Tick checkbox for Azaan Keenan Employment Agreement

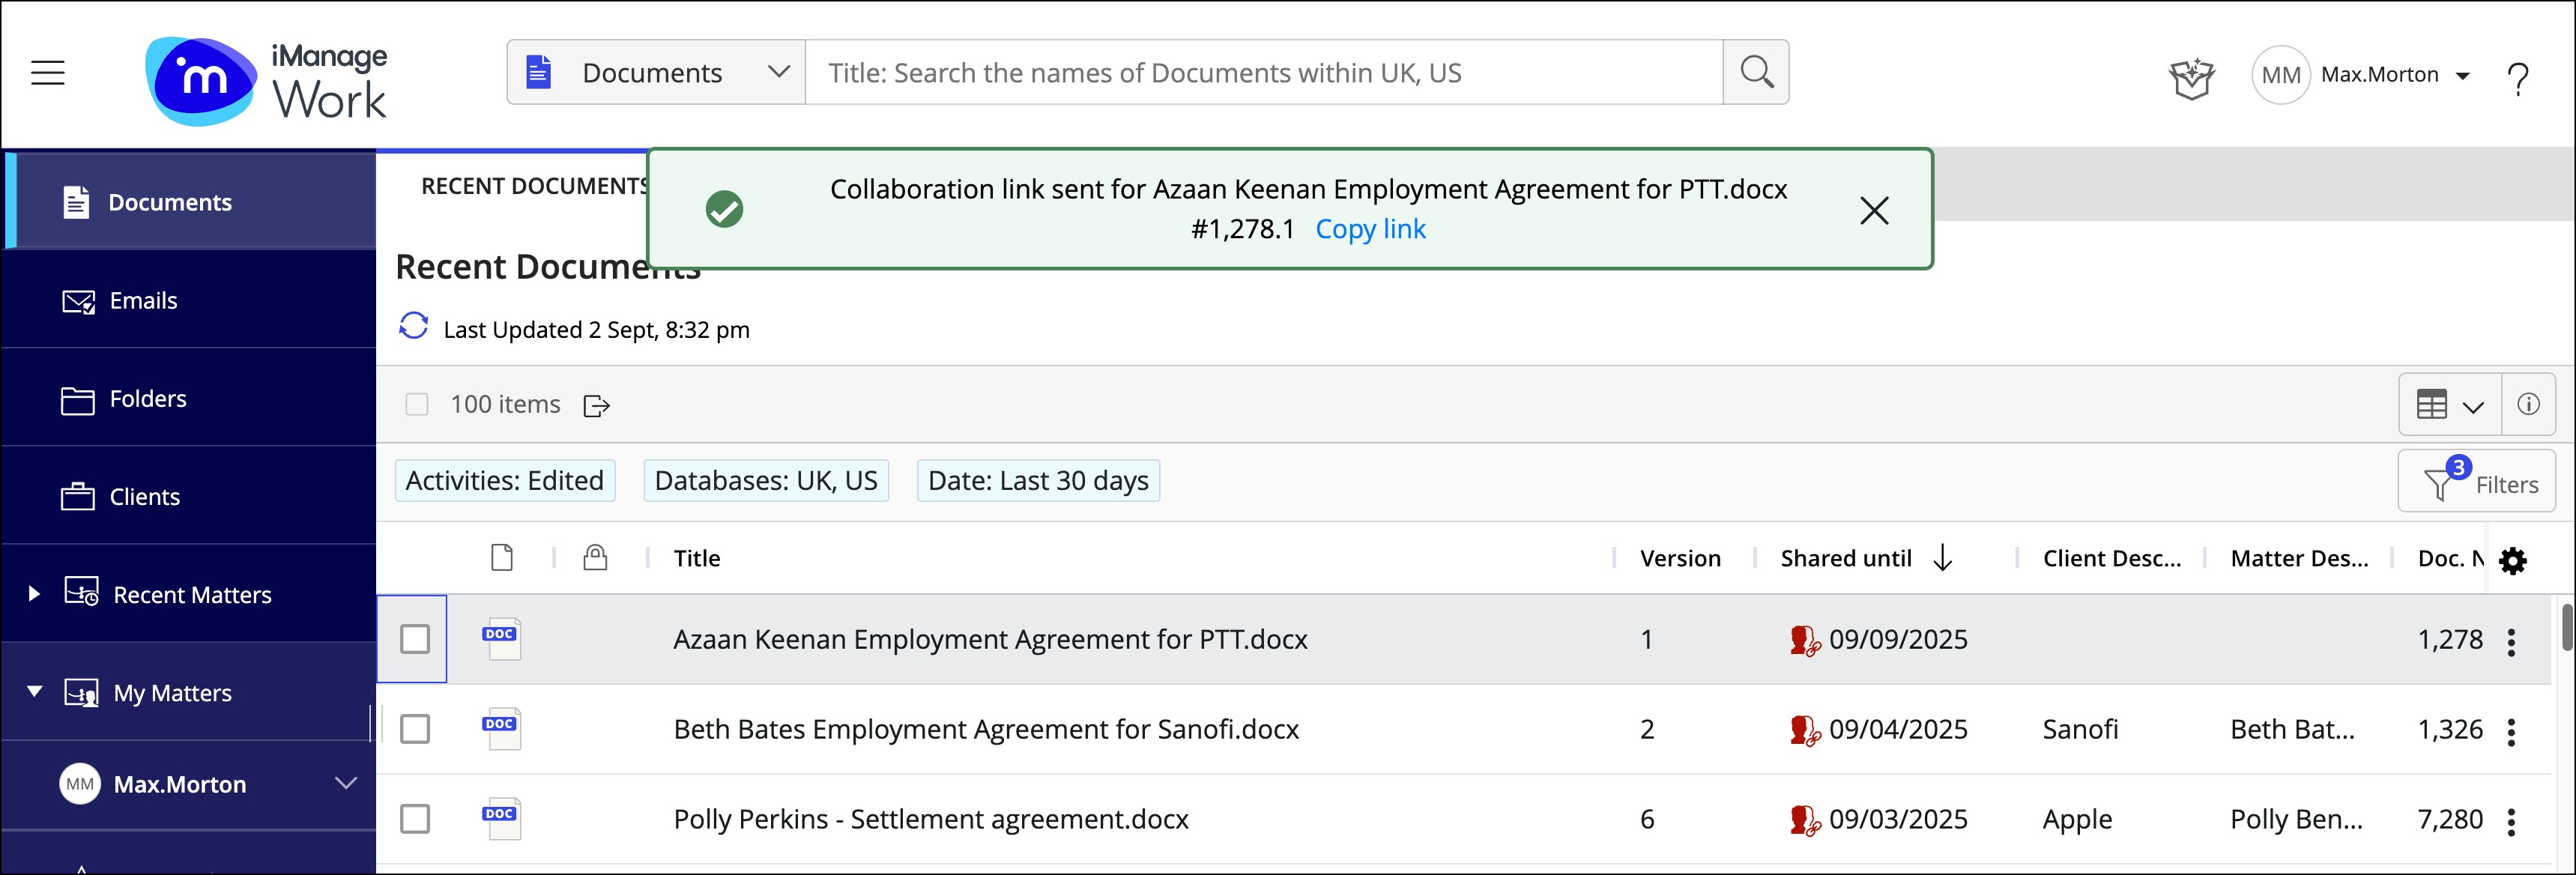pos(414,639)
